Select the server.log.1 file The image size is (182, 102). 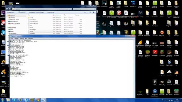(x=33, y=30)
